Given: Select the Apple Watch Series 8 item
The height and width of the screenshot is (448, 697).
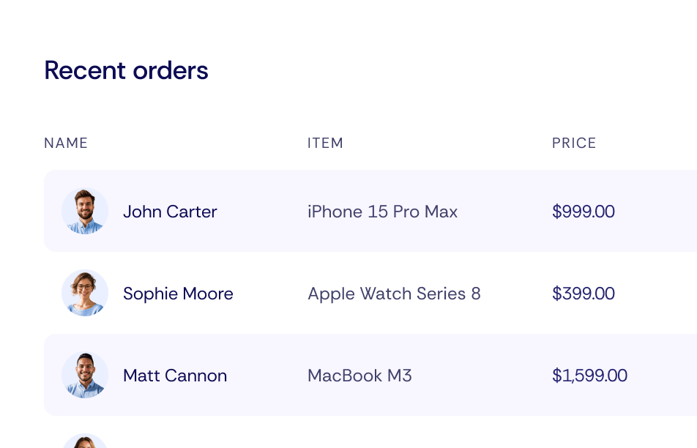Looking at the screenshot, I should pyautogui.click(x=394, y=294).
